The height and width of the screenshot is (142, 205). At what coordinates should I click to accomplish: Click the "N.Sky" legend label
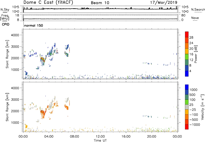[5, 9]
